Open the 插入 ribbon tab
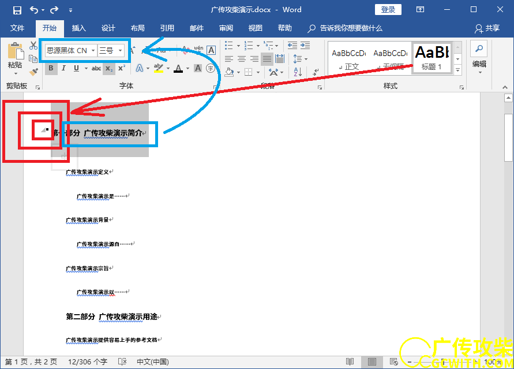This screenshot has height=369, width=514. (x=78, y=28)
